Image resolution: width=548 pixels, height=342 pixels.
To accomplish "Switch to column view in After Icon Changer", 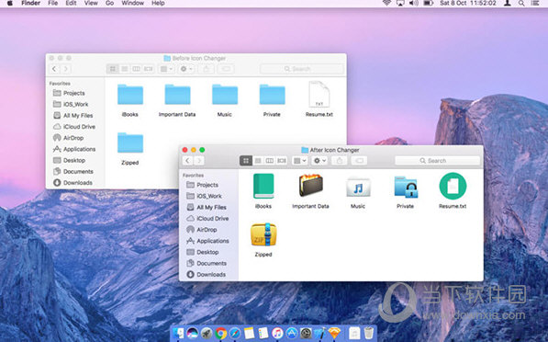I will point(270,161).
